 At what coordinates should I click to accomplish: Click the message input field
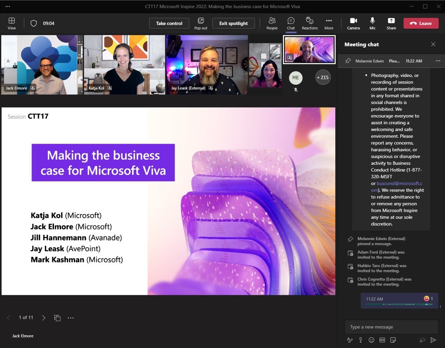tap(391, 327)
